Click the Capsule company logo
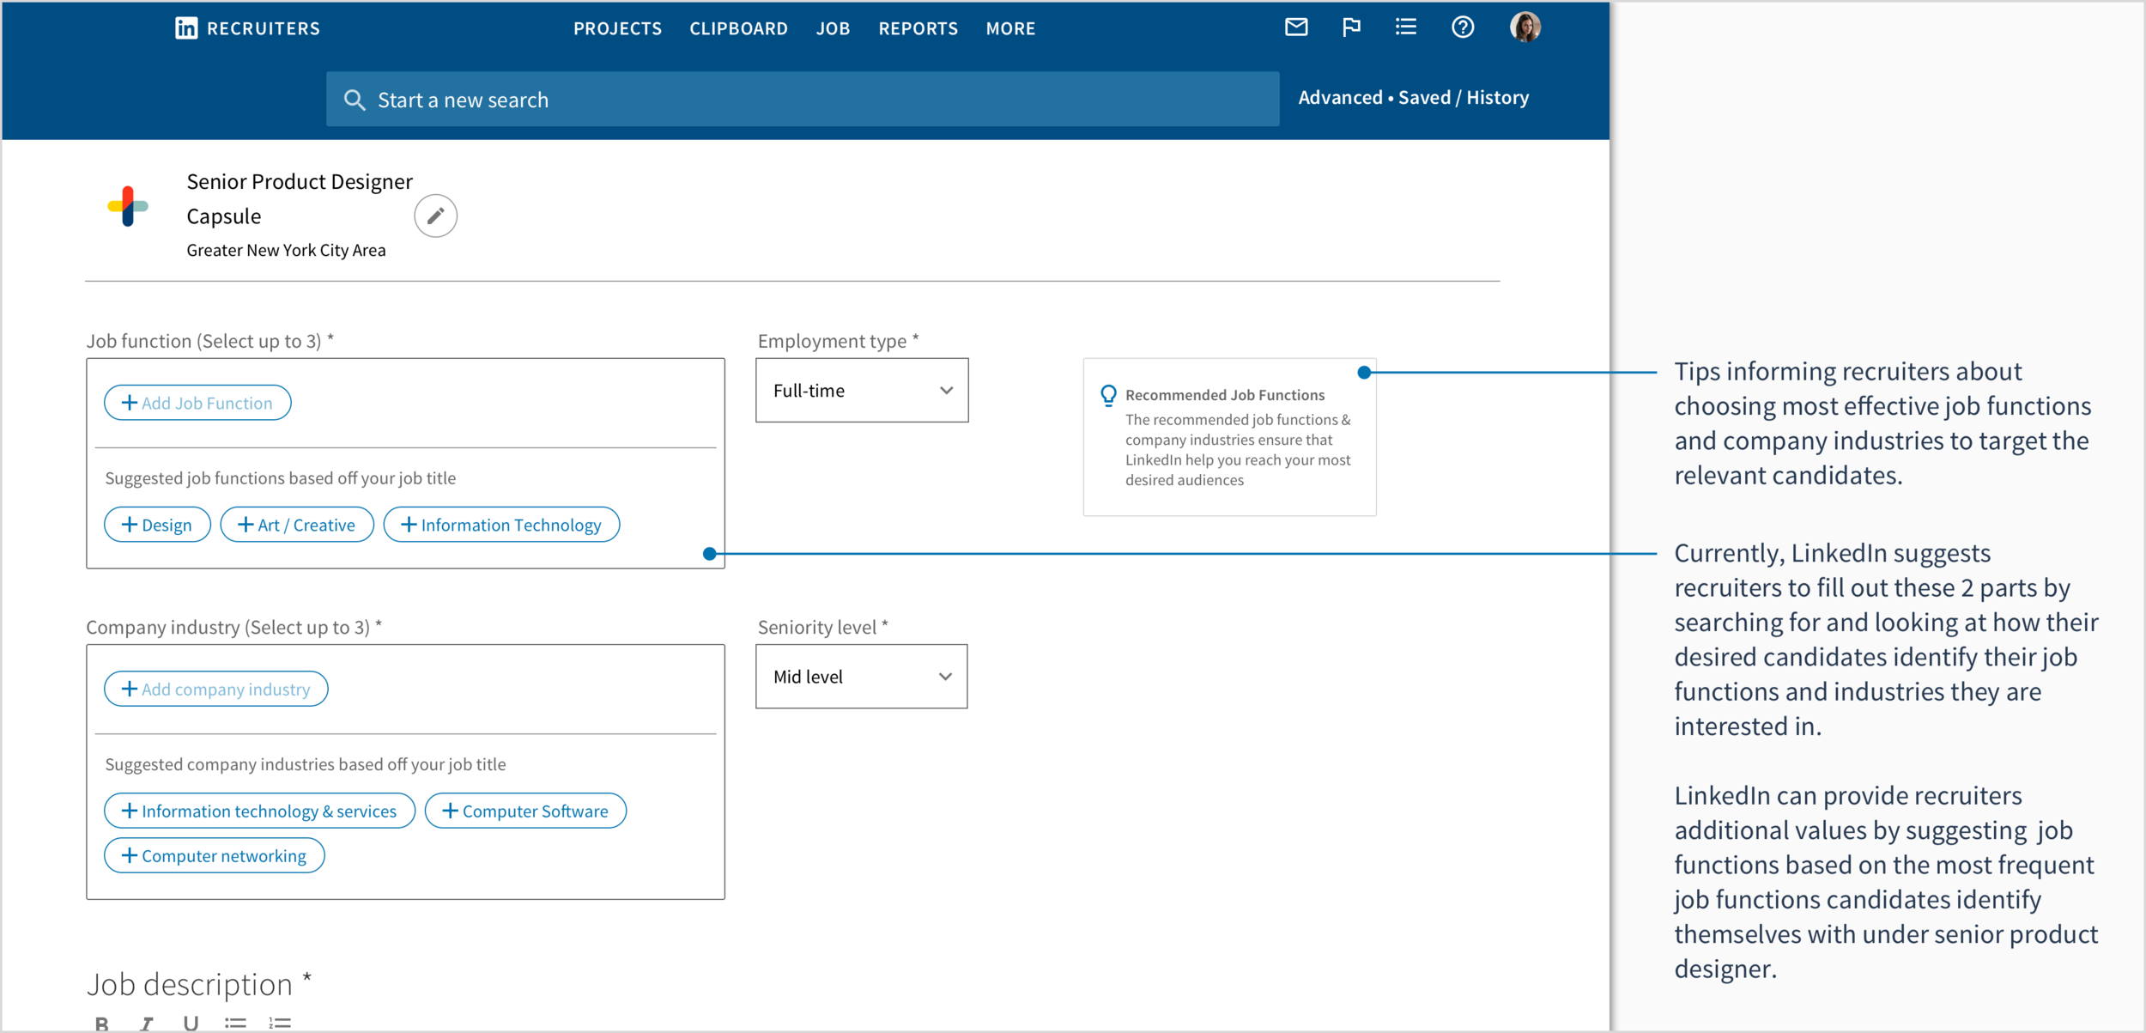Screen dimensions: 2146x1033 tap(128, 206)
